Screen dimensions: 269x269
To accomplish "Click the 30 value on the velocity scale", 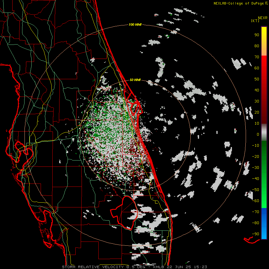I will [257, 101].
